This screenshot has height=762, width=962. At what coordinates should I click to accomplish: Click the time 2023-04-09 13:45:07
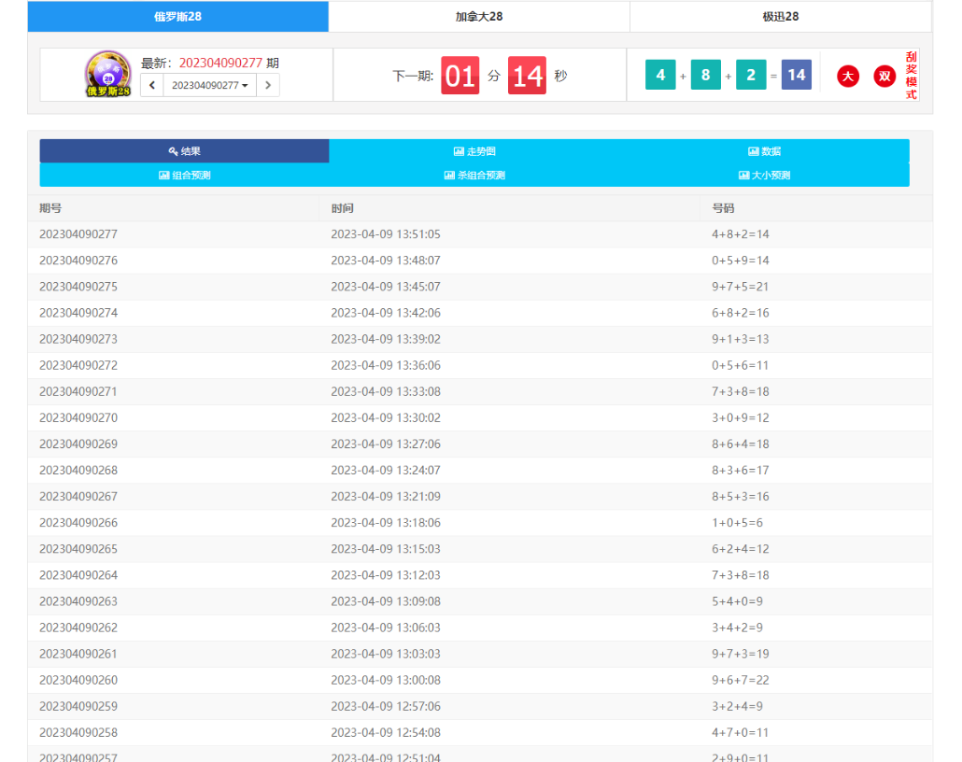click(386, 287)
